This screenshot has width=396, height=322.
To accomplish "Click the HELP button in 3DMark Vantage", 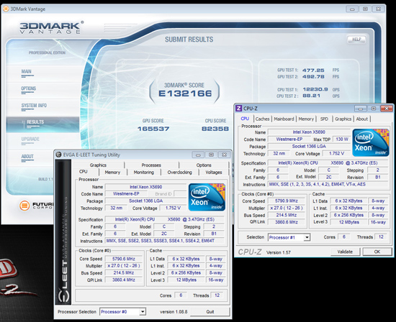I will 356,40.
